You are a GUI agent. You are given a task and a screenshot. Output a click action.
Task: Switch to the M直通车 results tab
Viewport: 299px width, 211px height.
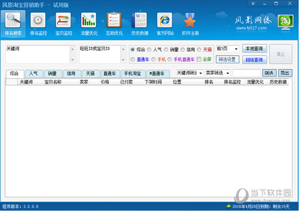(158, 74)
